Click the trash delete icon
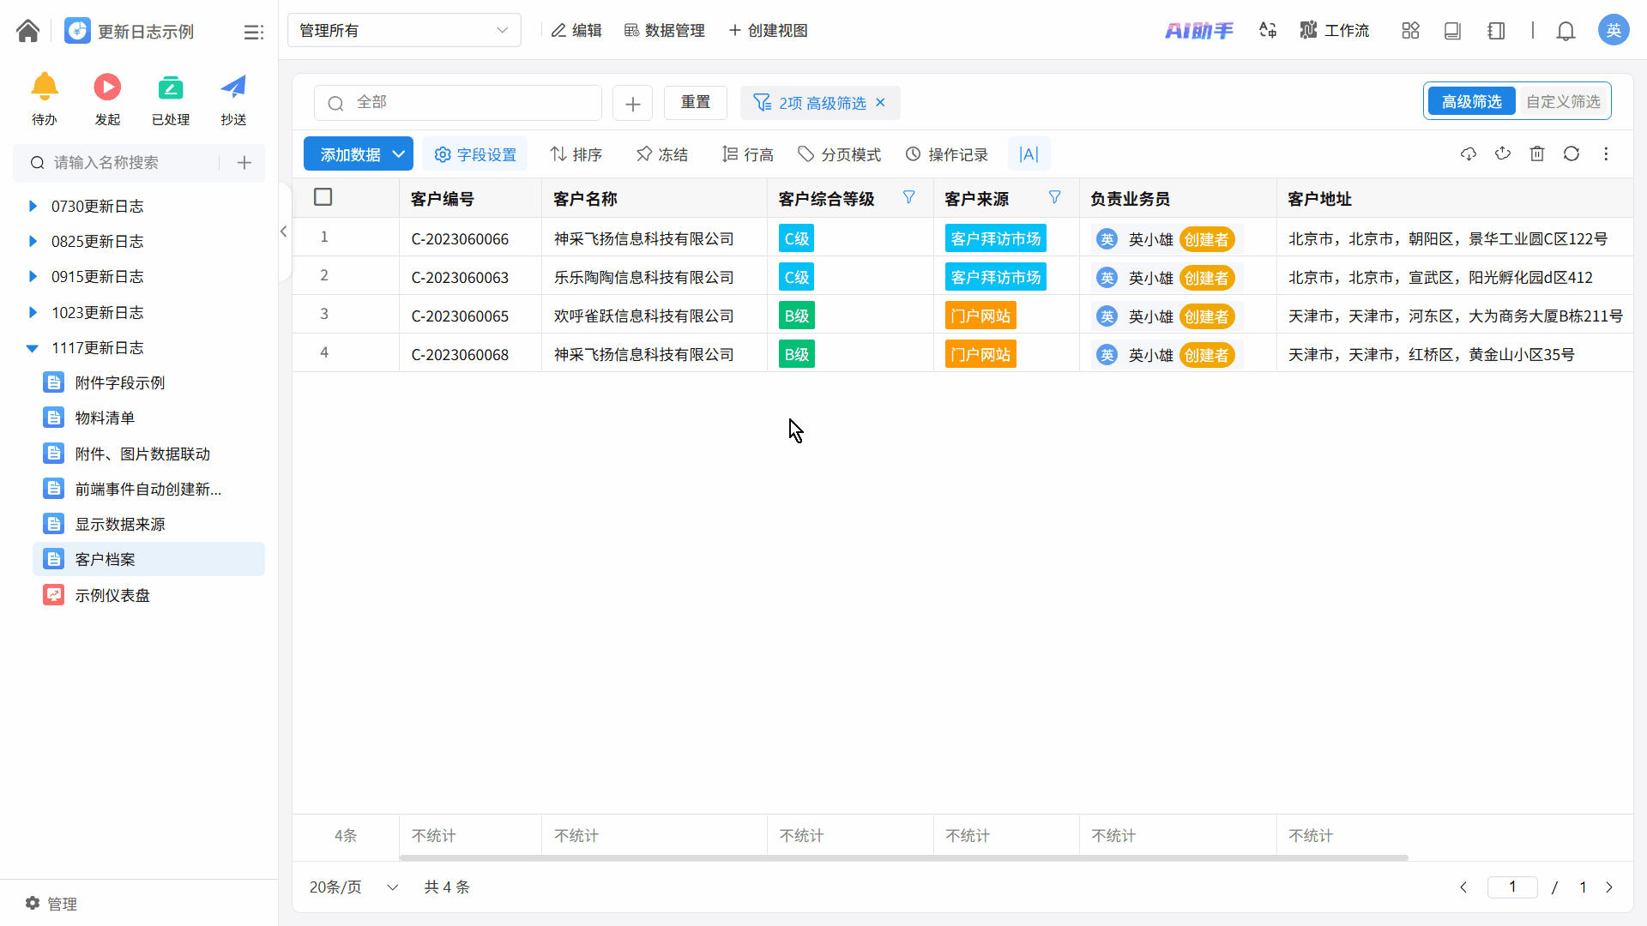This screenshot has width=1647, height=926. (1536, 154)
